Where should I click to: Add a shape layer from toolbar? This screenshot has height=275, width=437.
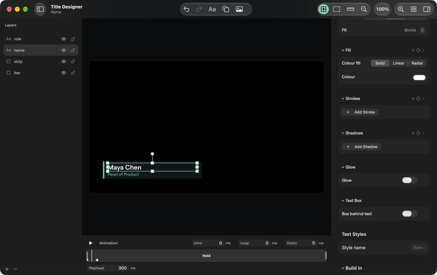pyautogui.click(x=226, y=9)
